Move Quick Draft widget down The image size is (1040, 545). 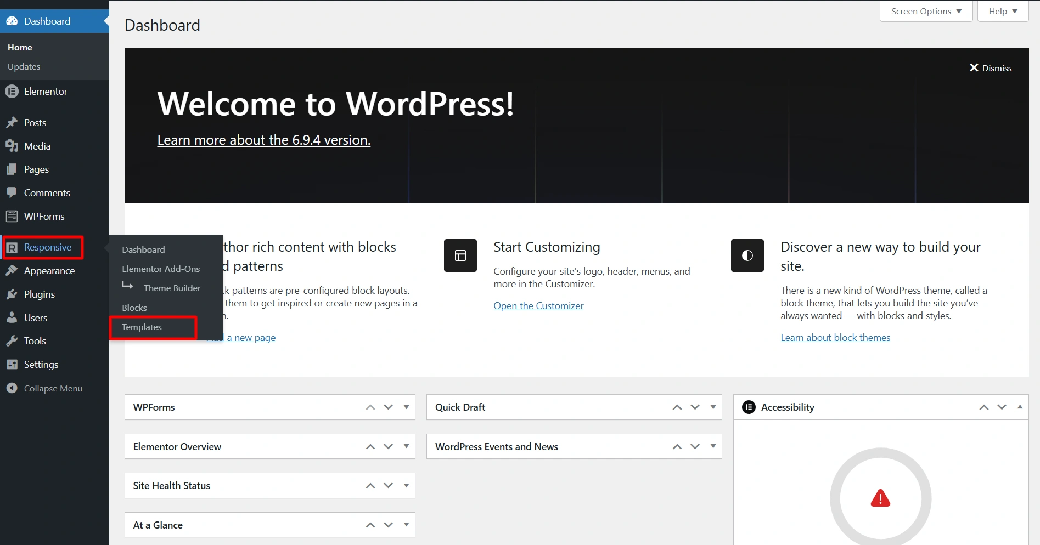coord(695,407)
